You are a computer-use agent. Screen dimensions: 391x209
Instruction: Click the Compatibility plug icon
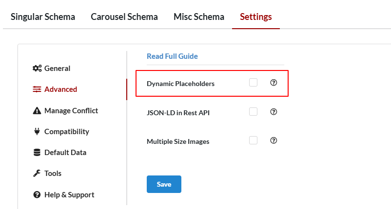click(37, 131)
